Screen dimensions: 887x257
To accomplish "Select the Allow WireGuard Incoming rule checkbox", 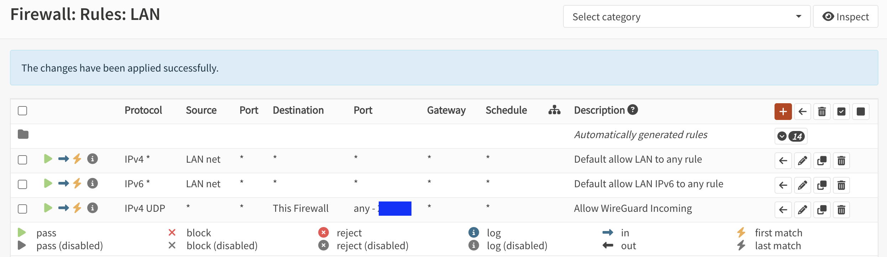I will click(x=22, y=209).
